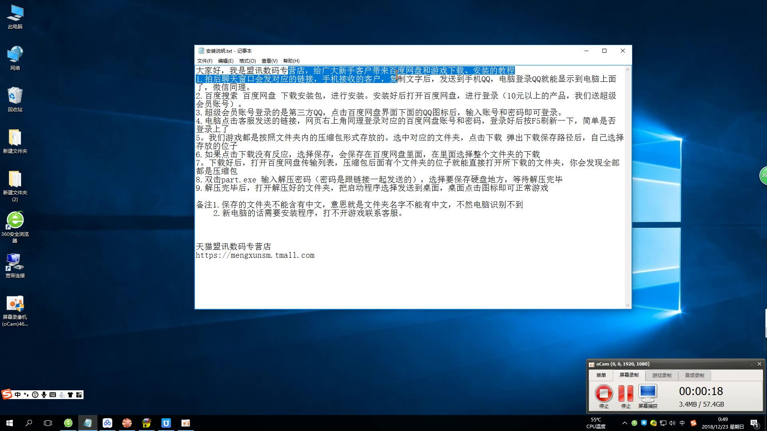The height and width of the screenshot is (431, 767).
Task: Open the Action Center notifications icon
Action: 755,423
